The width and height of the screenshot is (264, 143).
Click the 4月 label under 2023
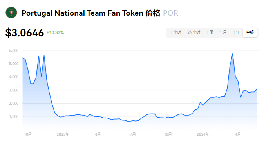[x=98, y=134]
